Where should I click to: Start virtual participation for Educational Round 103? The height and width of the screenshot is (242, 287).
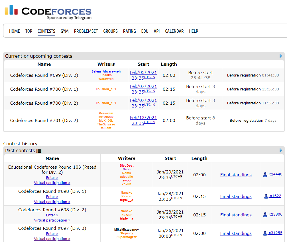pyautogui.click(x=52, y=183)
